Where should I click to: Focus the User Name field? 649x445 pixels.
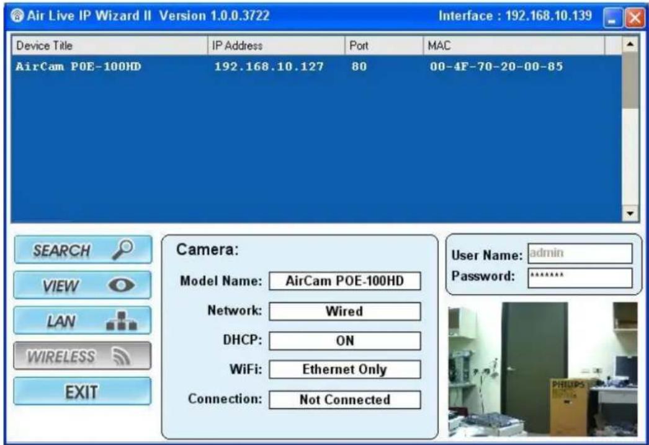coord(580,253)
